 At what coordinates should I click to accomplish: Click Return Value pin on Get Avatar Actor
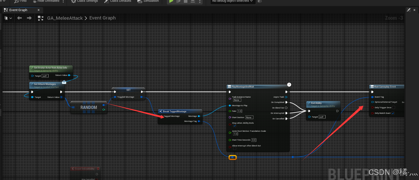pyautogui.click(x=69, y=75)
